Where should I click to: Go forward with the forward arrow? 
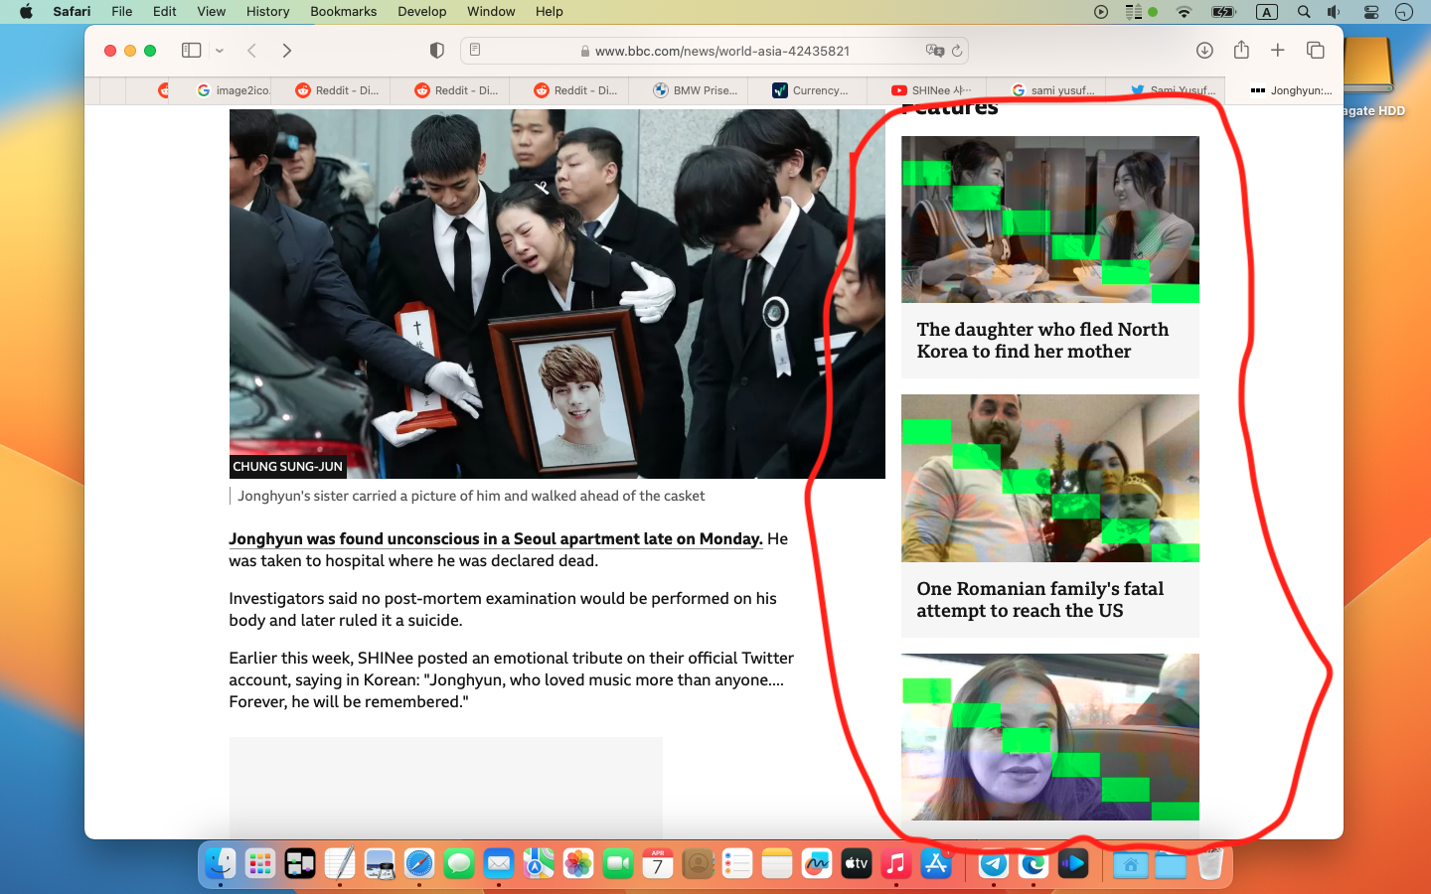point(287,51)
